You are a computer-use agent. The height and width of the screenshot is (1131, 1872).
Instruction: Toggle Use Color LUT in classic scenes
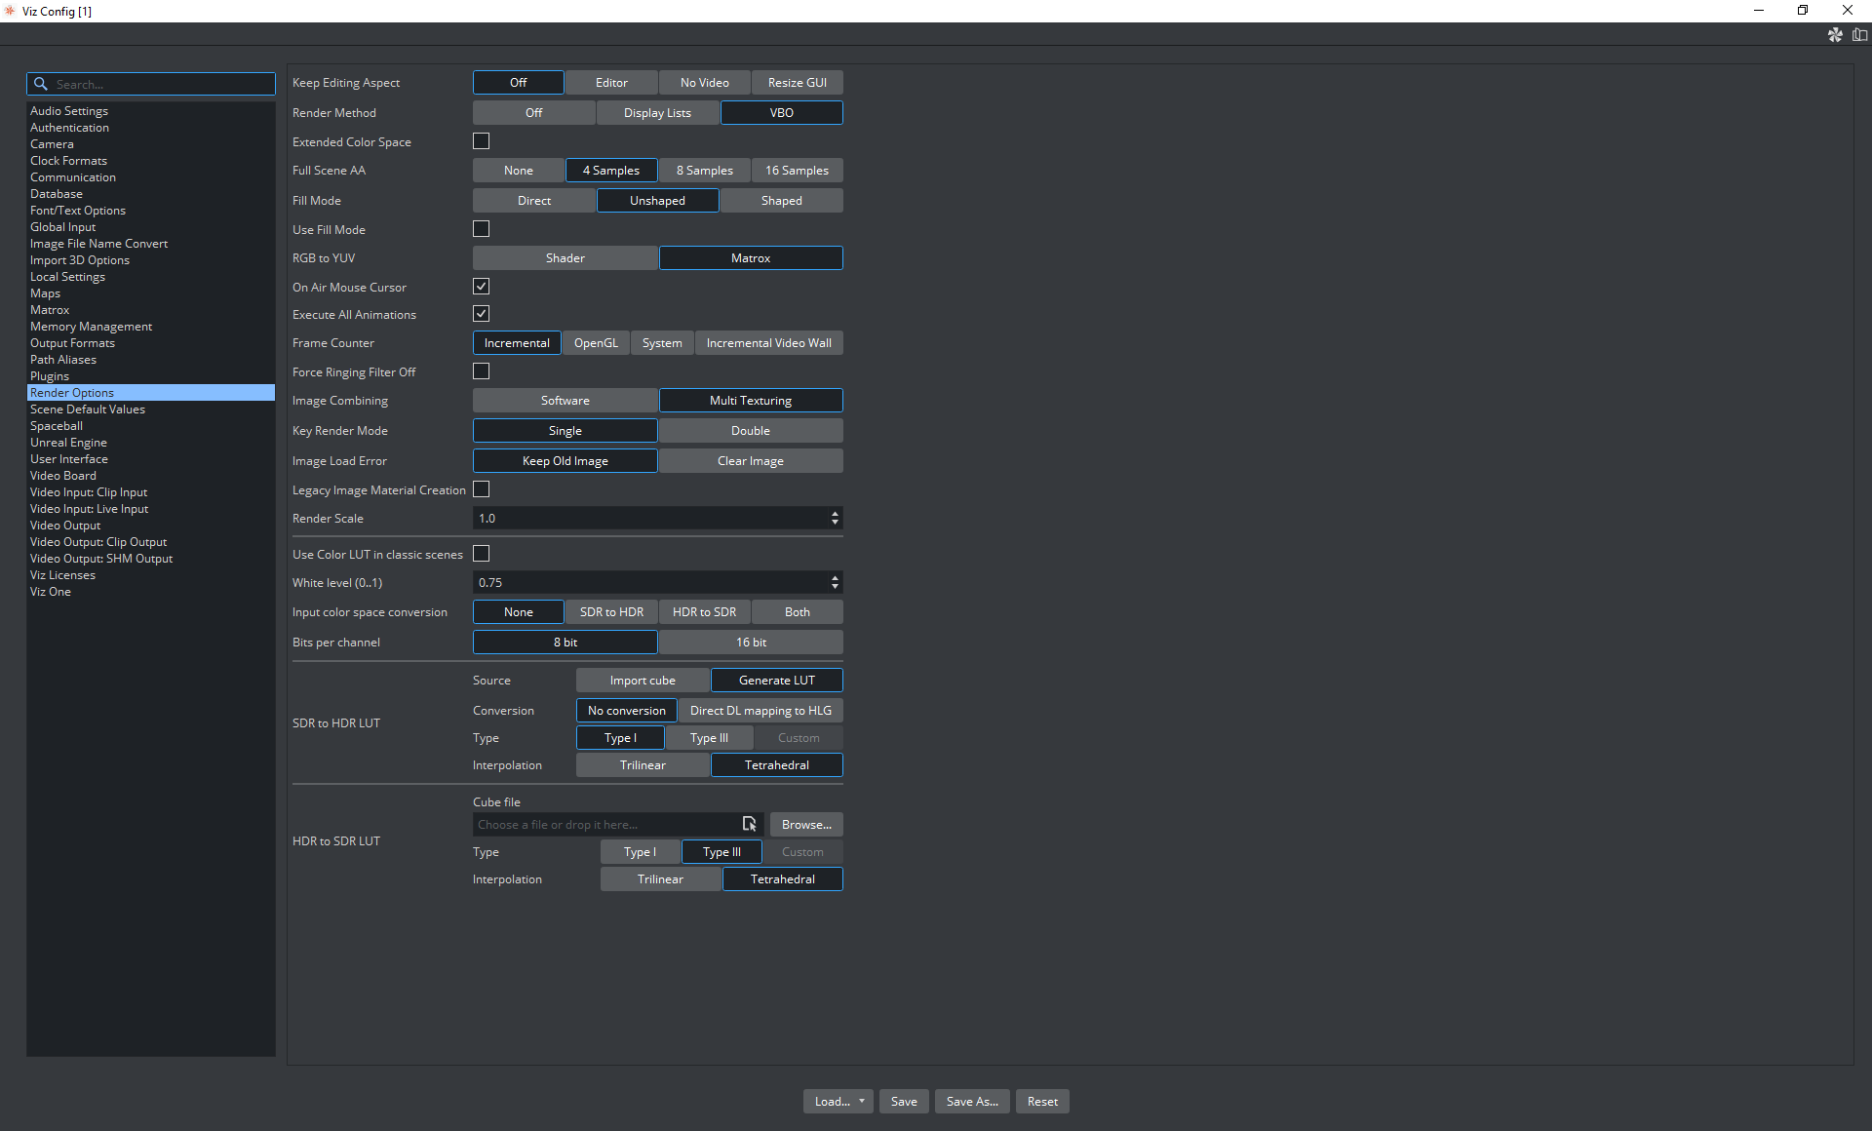pos(481,554)
